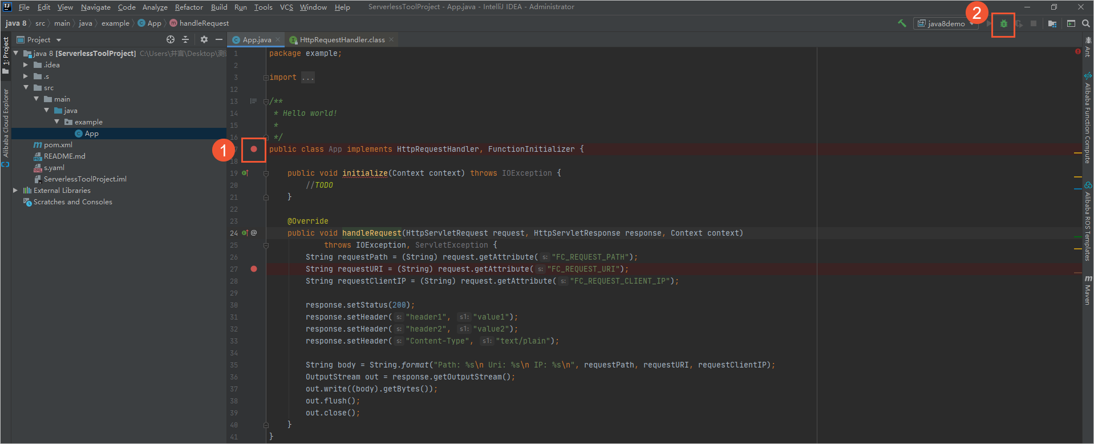
Task: Fold the import block on line 3
Action: click(266, 78)
